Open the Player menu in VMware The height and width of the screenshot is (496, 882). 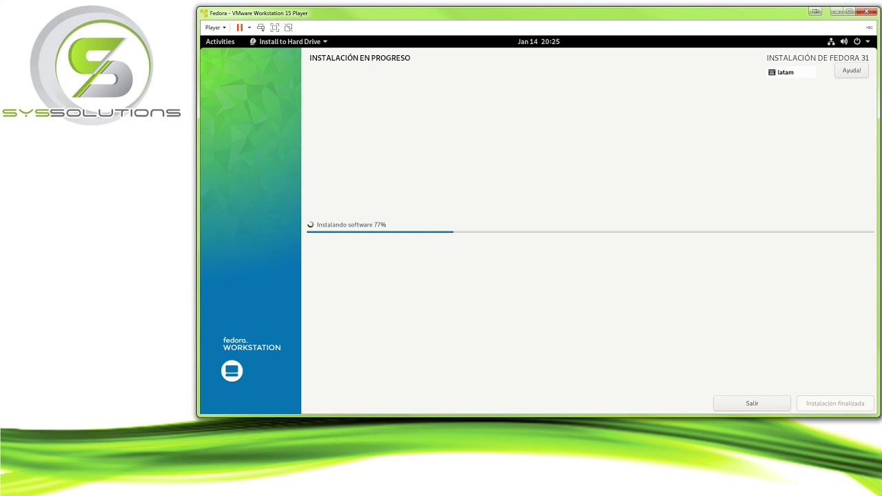click(x=215, y=28)
